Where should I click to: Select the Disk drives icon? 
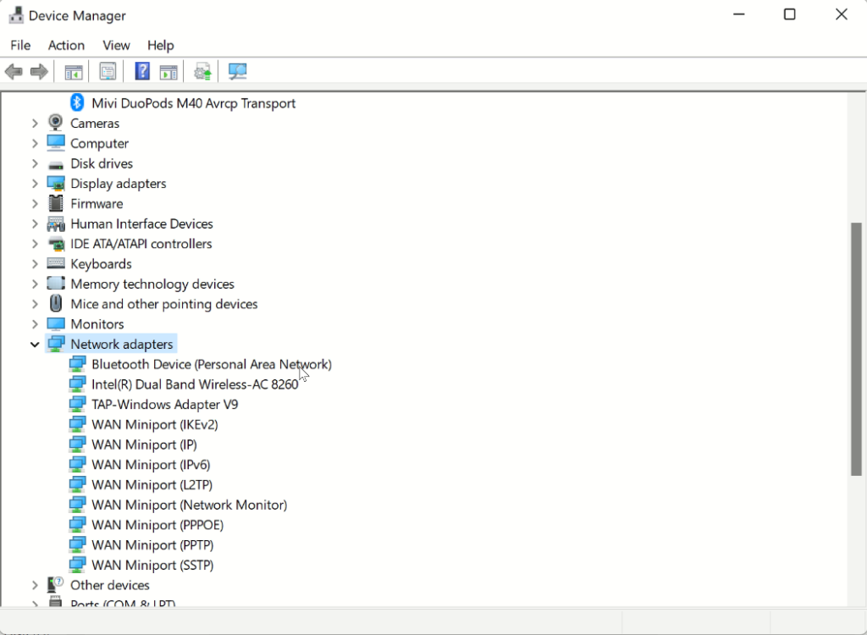[56, 164]
